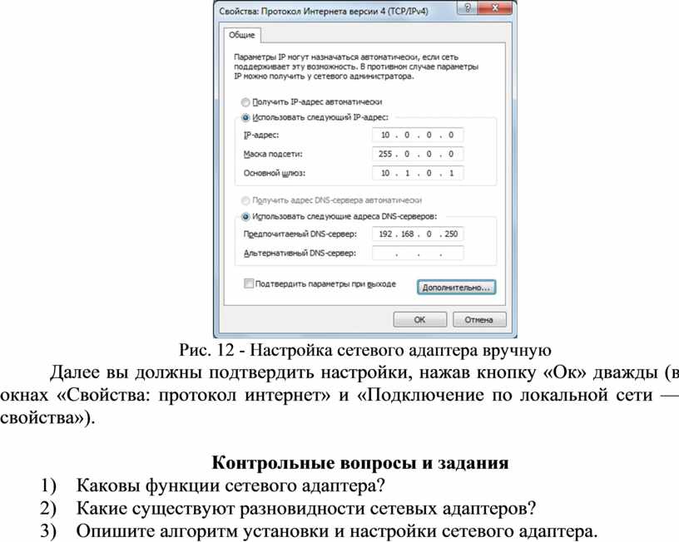Click the help question mark button in title bar
Image resolution: width=679 pixels, height=542 pixels.
click(x=468, y=8)
